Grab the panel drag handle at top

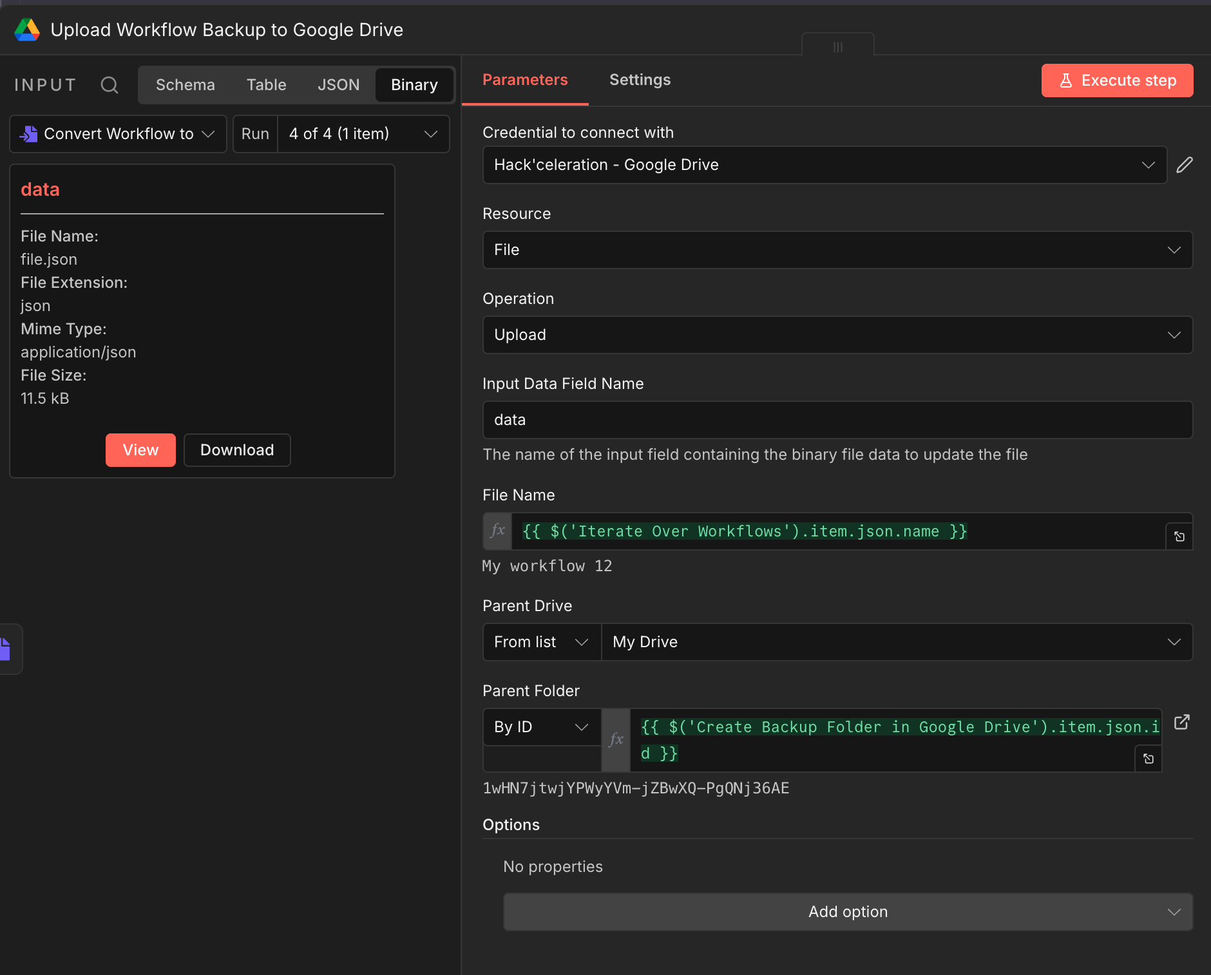point(838,47)
